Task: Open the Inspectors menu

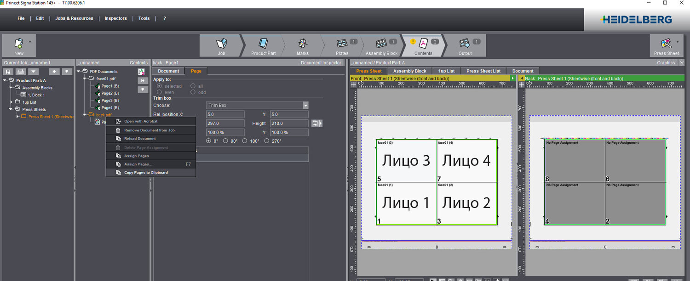Action: click(x=115, y=18)
